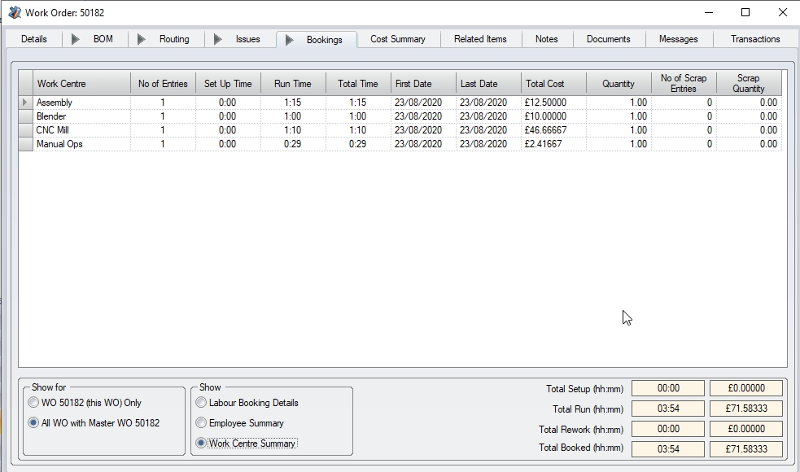
Task: Click the row pointer beside Assembly
Action: coord(25,103)
